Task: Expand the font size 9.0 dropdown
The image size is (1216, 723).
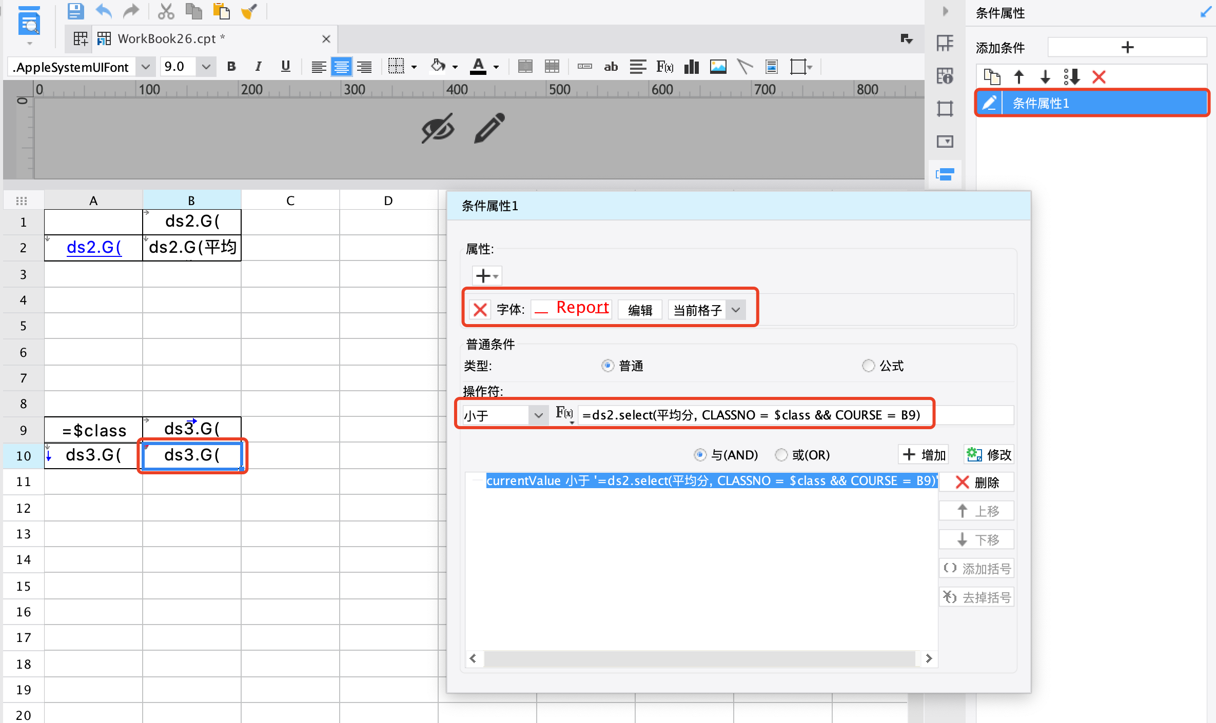Action: (x=206, y=67)
